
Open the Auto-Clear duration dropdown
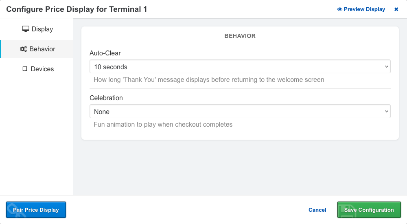(x=236, y=67)
